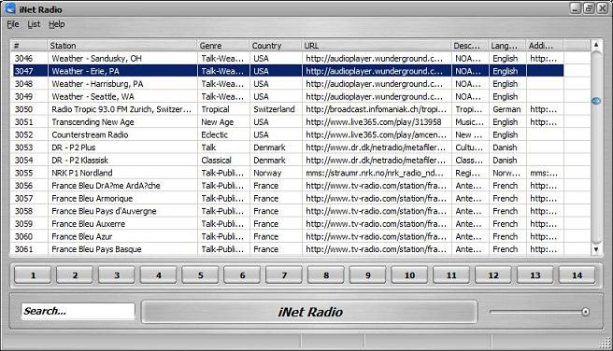
Task: Click the German language cell
Action: [506, 109]
